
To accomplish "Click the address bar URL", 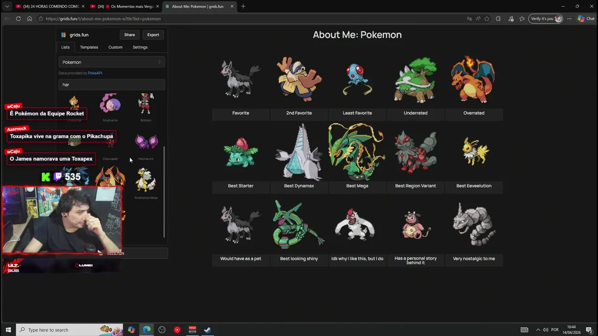I will point(103,19).
